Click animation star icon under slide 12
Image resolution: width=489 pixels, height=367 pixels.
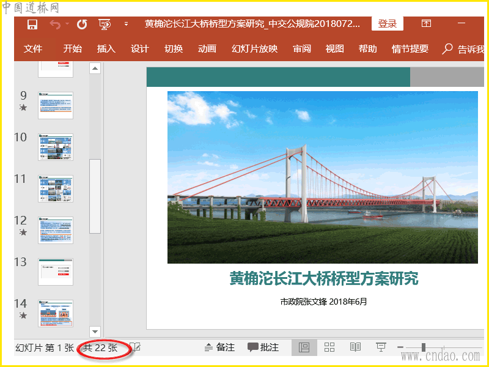23,232
